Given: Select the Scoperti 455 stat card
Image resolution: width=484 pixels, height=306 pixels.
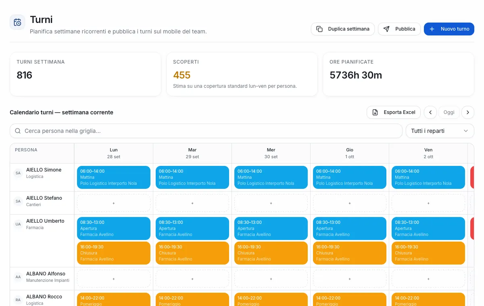Looking at the screenshot, I should (242, 74).
